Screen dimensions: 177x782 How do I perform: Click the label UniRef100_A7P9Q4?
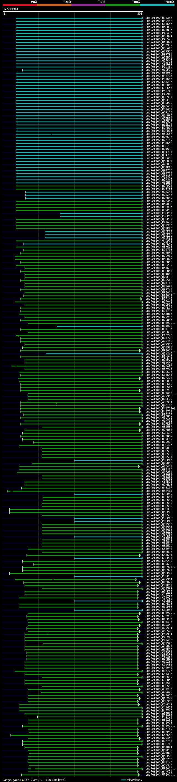coord(159,186)
